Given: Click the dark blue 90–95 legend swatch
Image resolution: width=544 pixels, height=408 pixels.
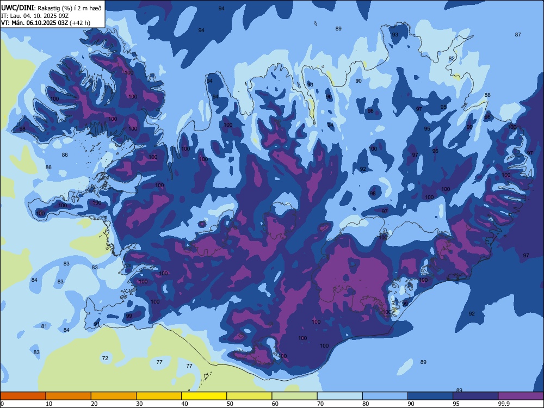Looking at the screenshot, I should (430, 396).
